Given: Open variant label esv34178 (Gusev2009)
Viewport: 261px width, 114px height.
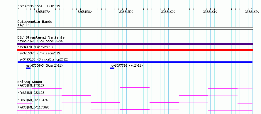Looking at the screenshot, I should coord(35,47).
